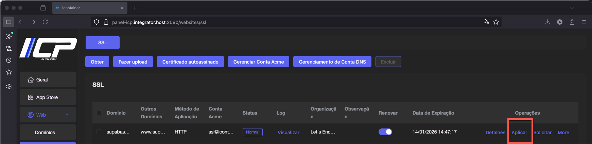Open a new browser tab
This screenshot has height=144, width=592.
tap(135, 8)
